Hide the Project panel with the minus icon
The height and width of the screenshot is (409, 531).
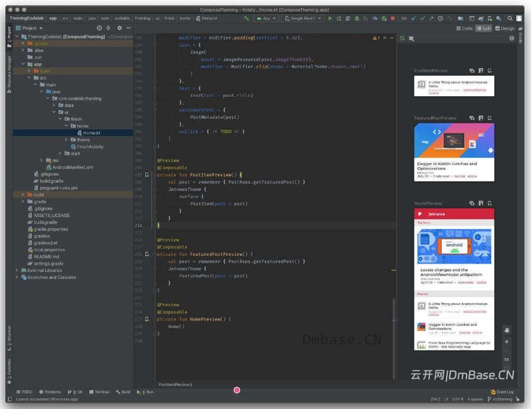tap(128, 28)
